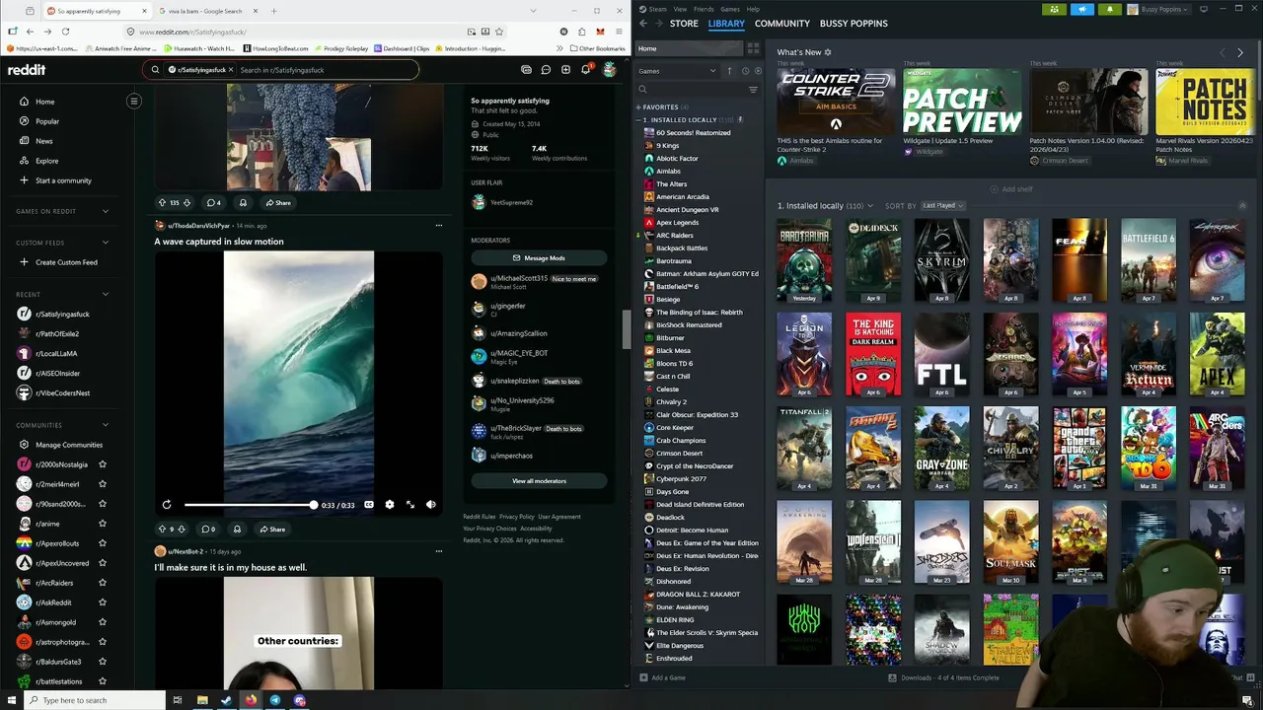Star r/ArcRaiders community as favorite

coord(103,583)
